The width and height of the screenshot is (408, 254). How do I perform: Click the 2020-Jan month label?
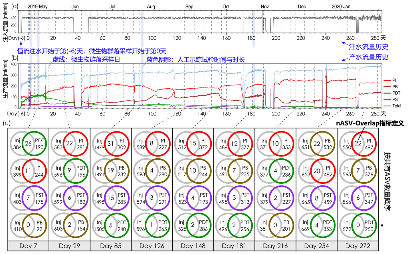(x=341, y=7)
